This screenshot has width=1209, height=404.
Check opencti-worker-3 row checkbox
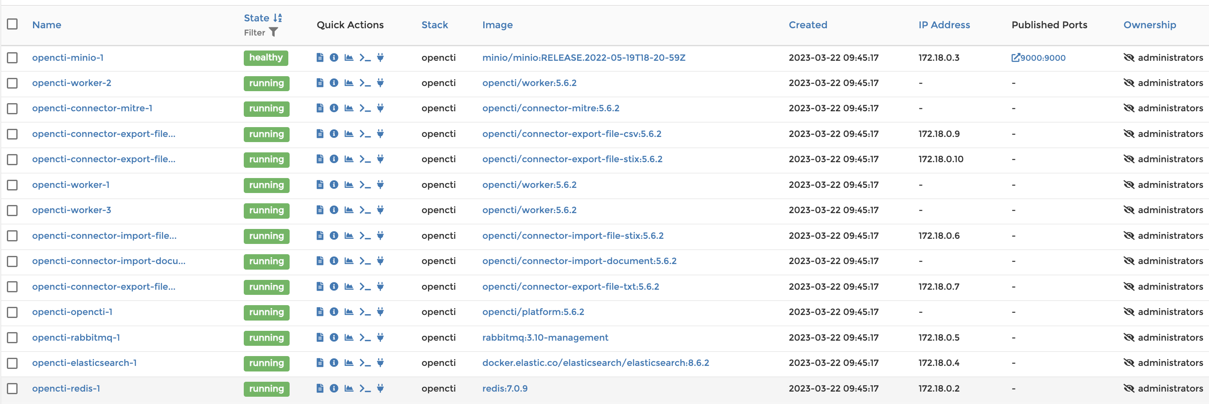pos(12,211)
